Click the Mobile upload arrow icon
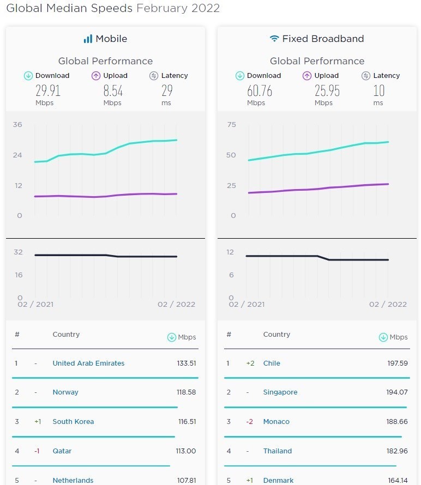Screen dimensions: 421x485 coord(96,76)
